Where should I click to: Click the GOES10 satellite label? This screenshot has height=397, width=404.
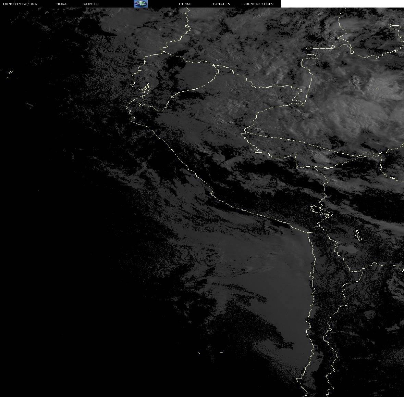click(91, 4)
